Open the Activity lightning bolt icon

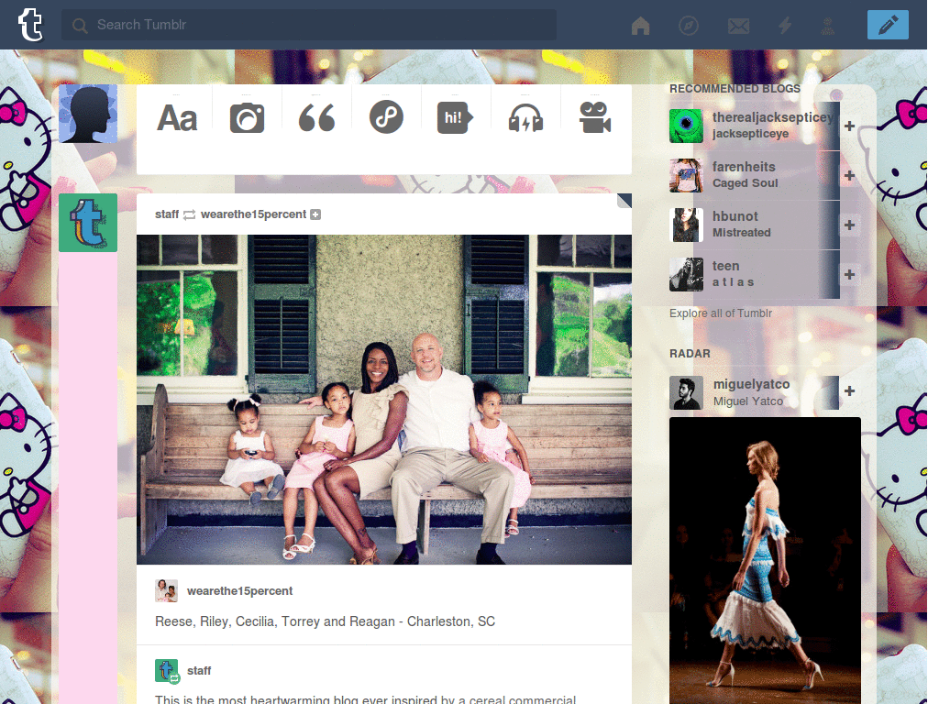coord(785,26)
